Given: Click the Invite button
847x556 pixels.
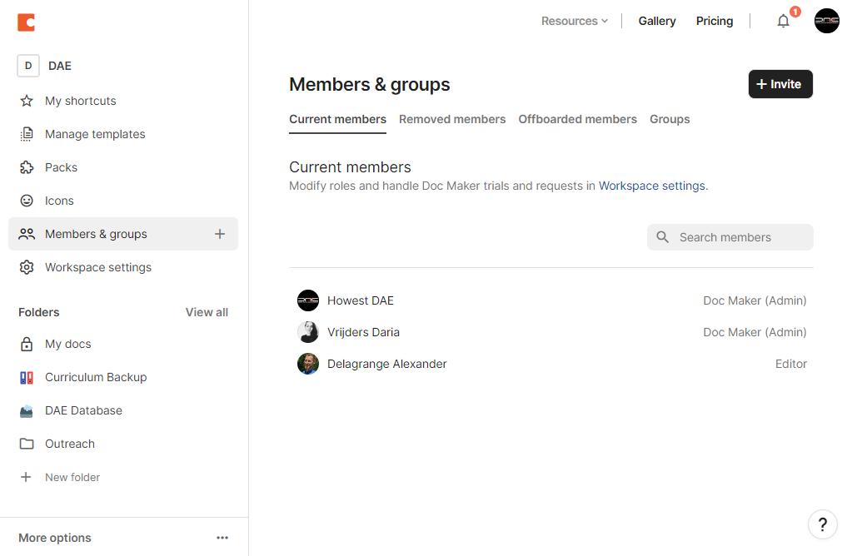Looking at the screenshot, I should point(780,84).
